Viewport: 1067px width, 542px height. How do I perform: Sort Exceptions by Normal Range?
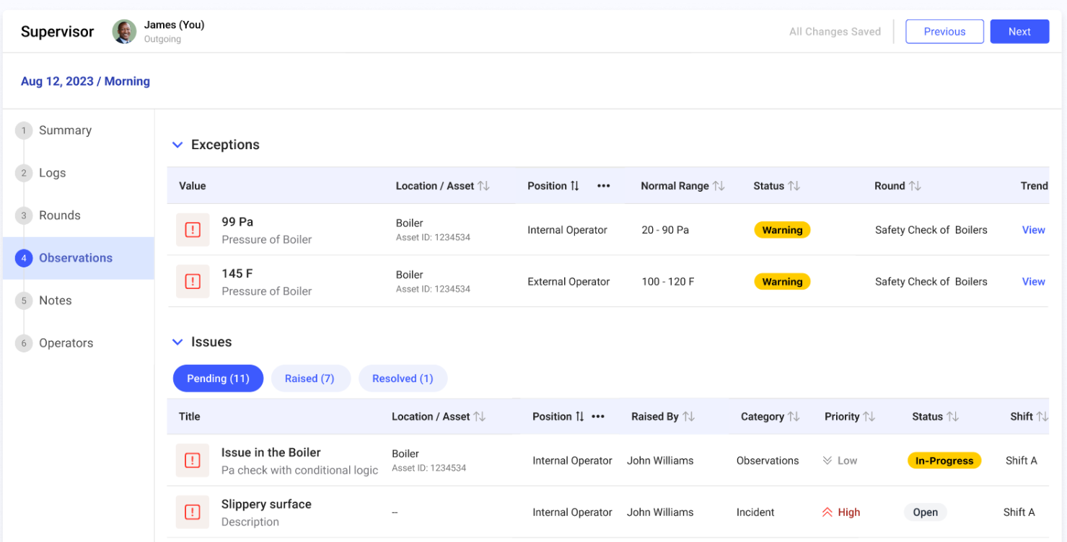[719, 186]
